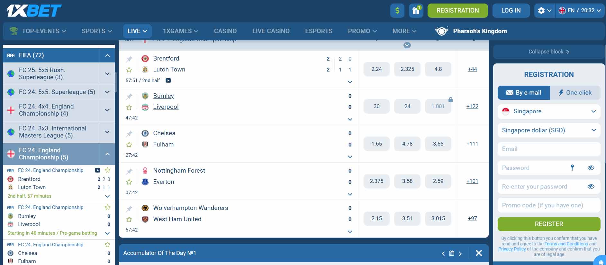The width and height of the screenshot is (606, 265).
Task: Pin the Burnley vs Liverpool match
Action: click(129, 96)
